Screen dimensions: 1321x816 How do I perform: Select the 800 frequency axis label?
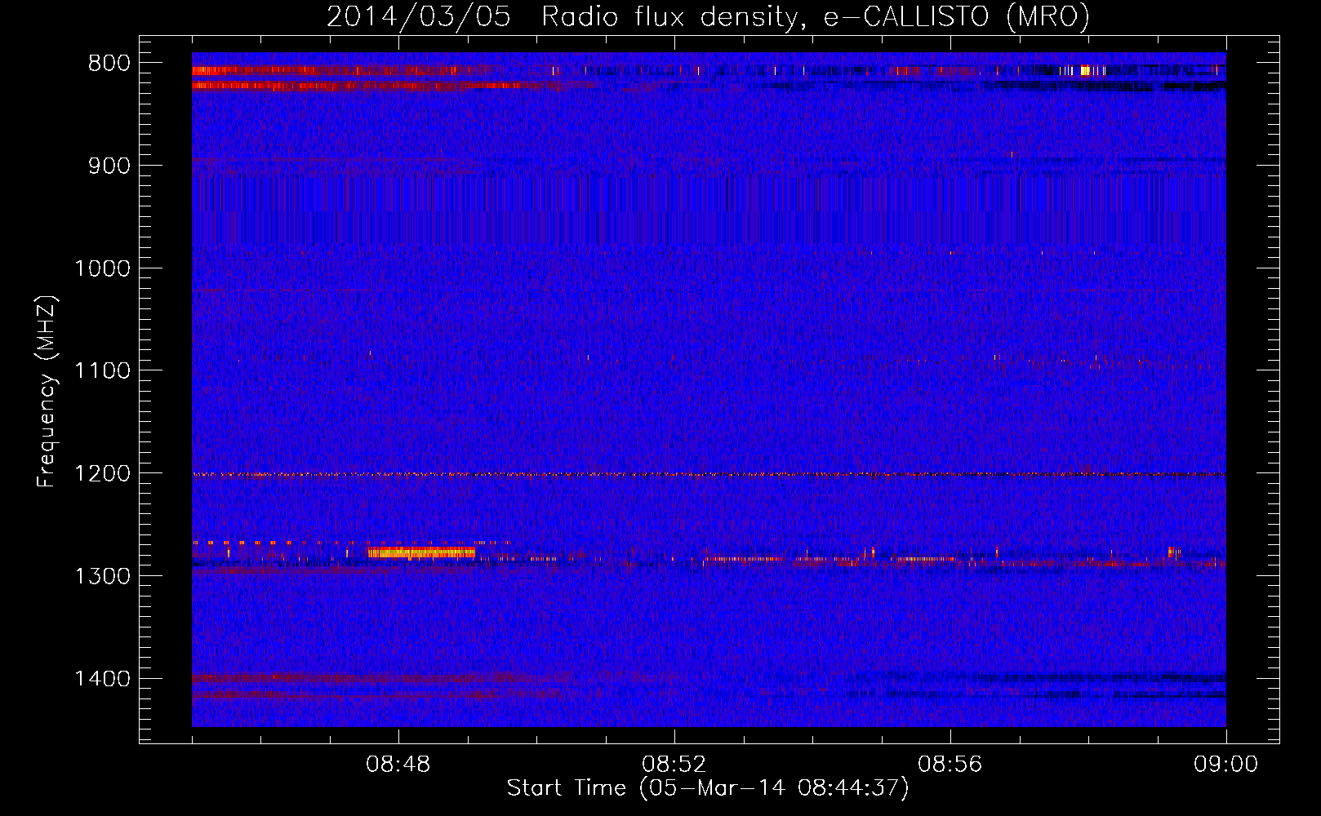click(x=109, y=64)
